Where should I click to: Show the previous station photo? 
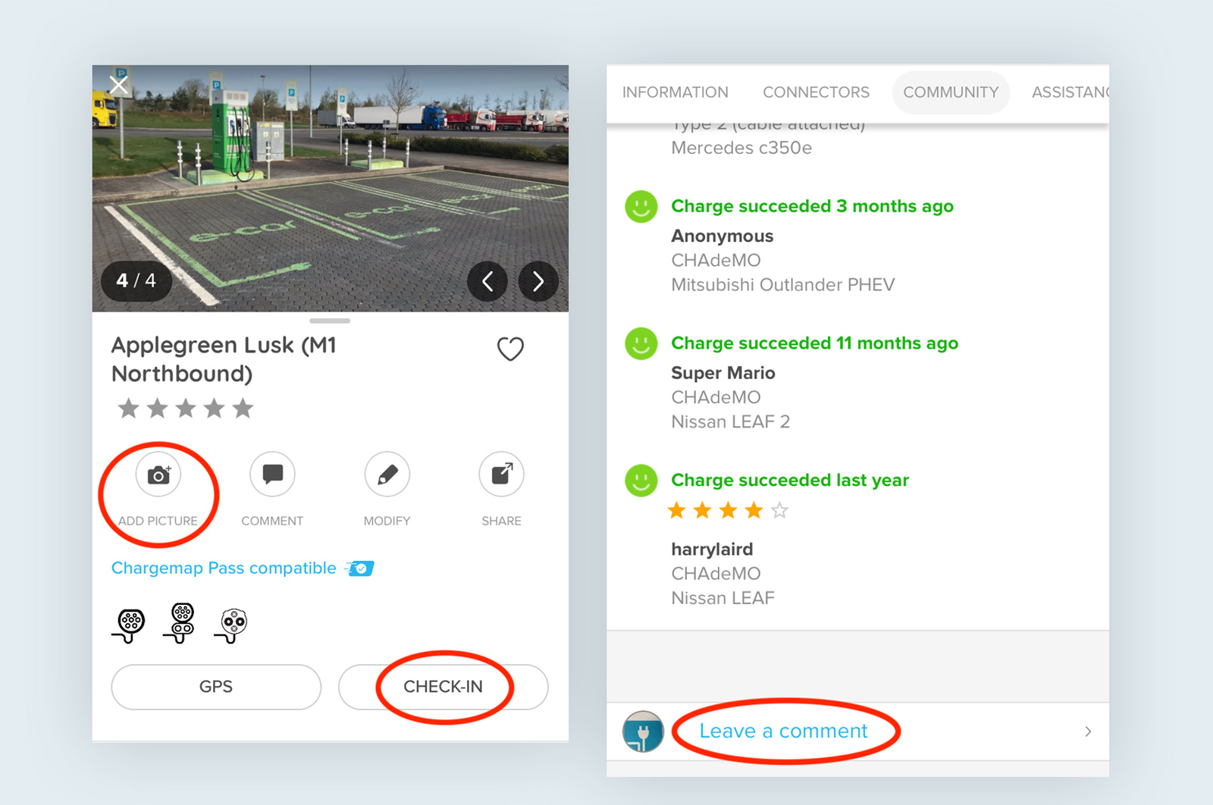[487, 281]
